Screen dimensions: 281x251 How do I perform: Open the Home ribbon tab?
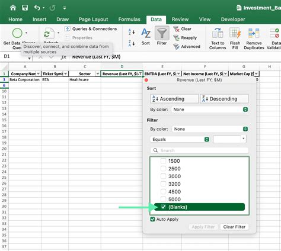(x=15, y=20)
